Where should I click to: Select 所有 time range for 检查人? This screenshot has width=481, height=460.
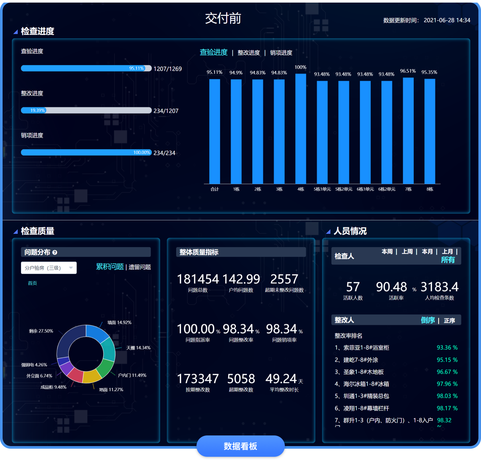(x=448, y=260)
